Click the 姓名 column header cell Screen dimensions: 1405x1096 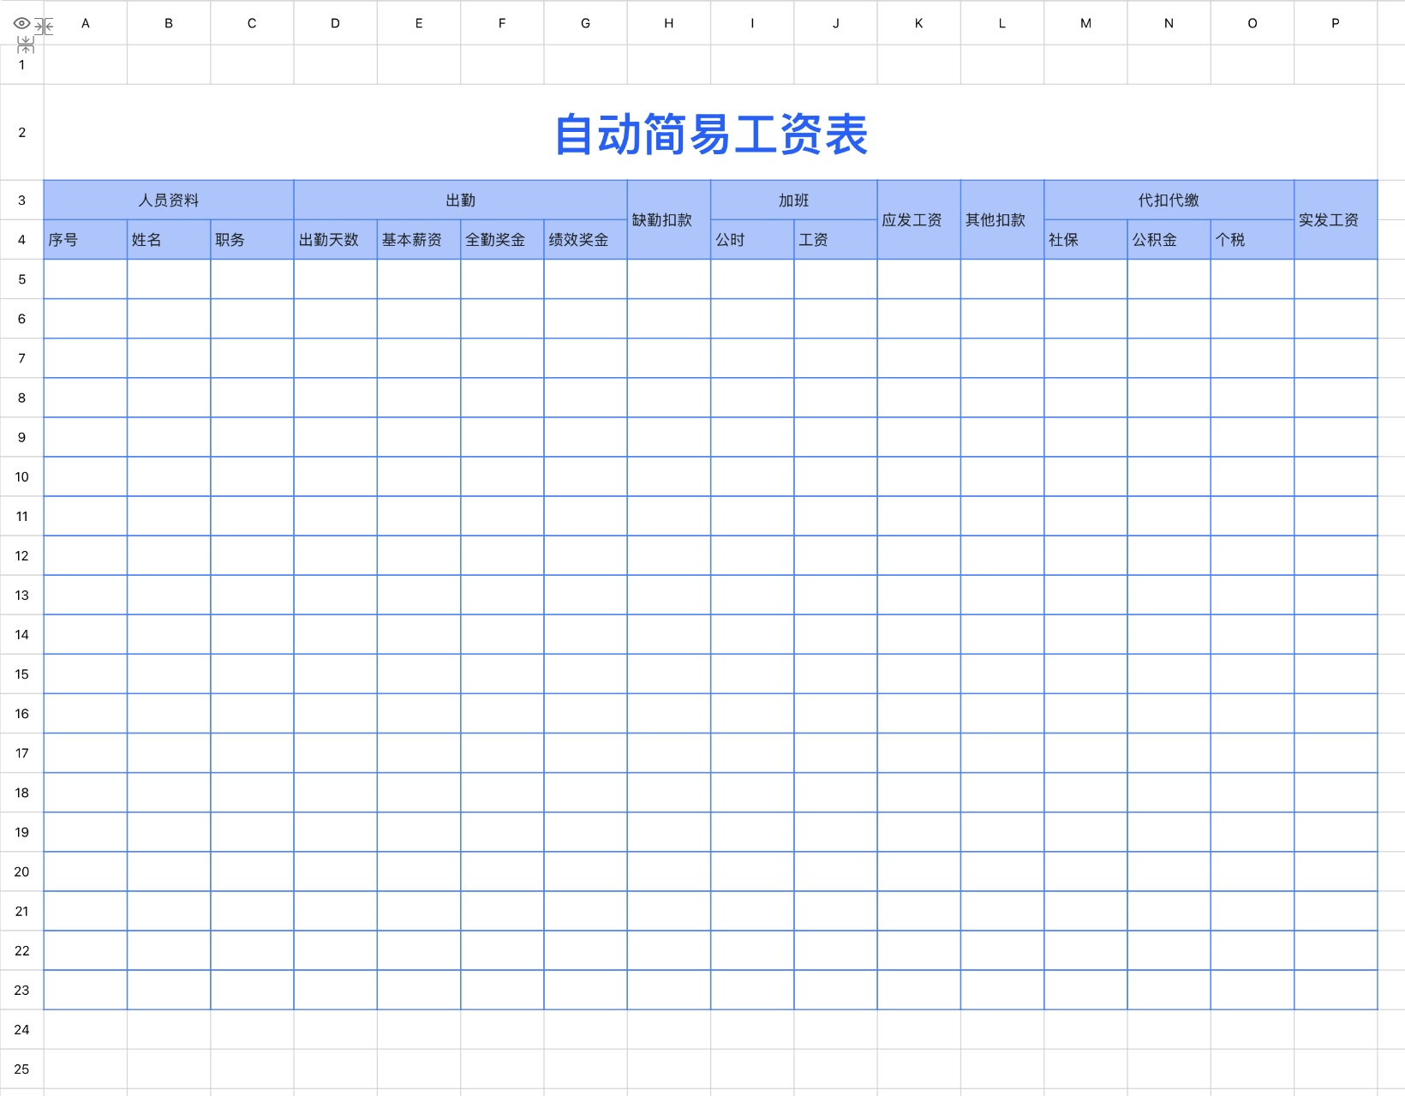(169, 240)
